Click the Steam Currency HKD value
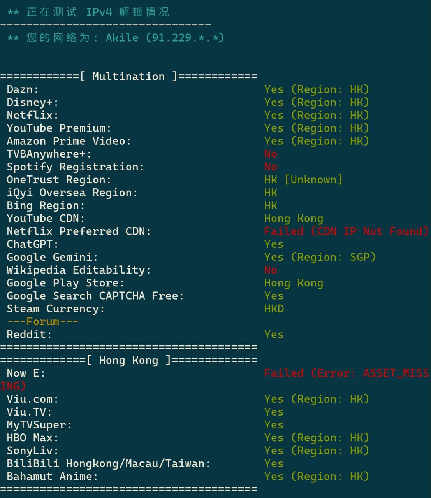 (274, 309)
